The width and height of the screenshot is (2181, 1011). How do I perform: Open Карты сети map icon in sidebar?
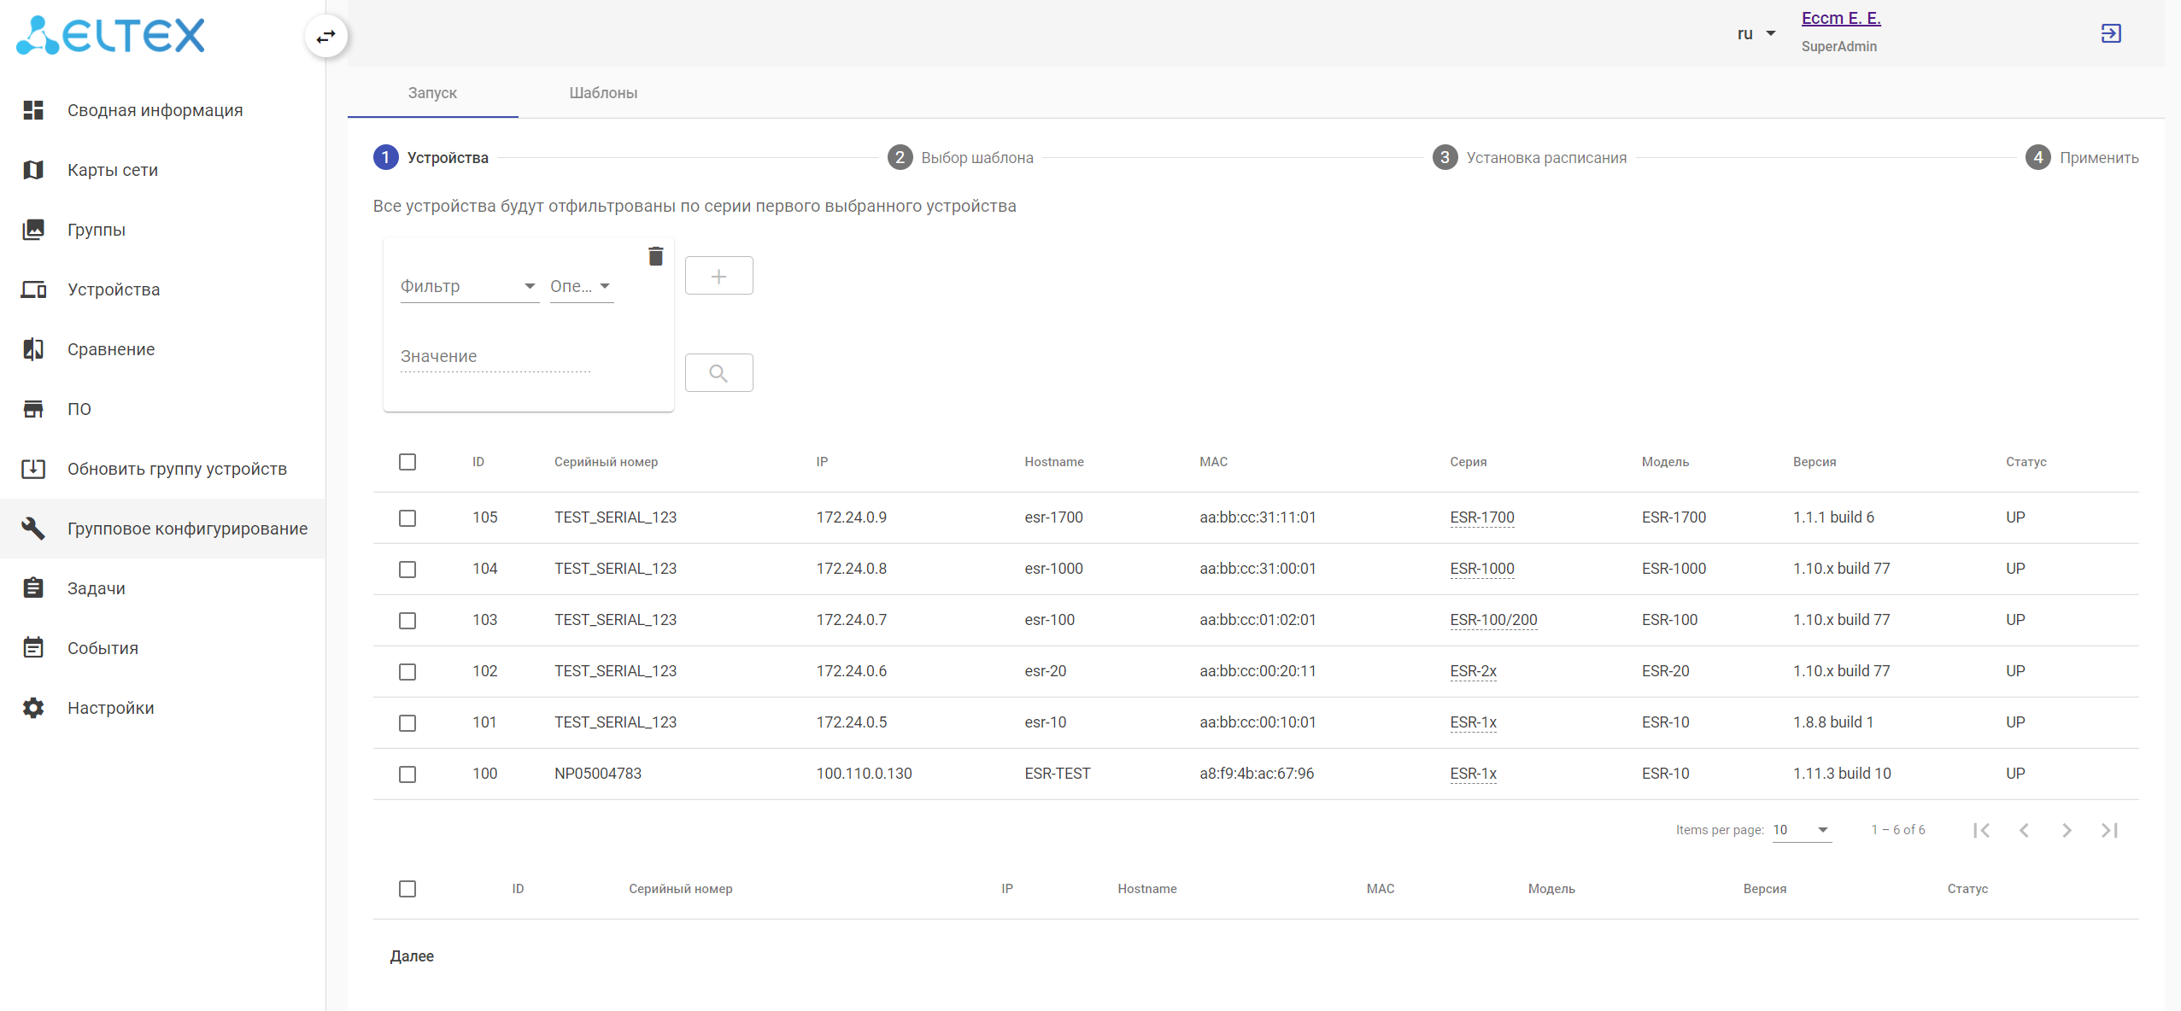click(x=33, y=170)
